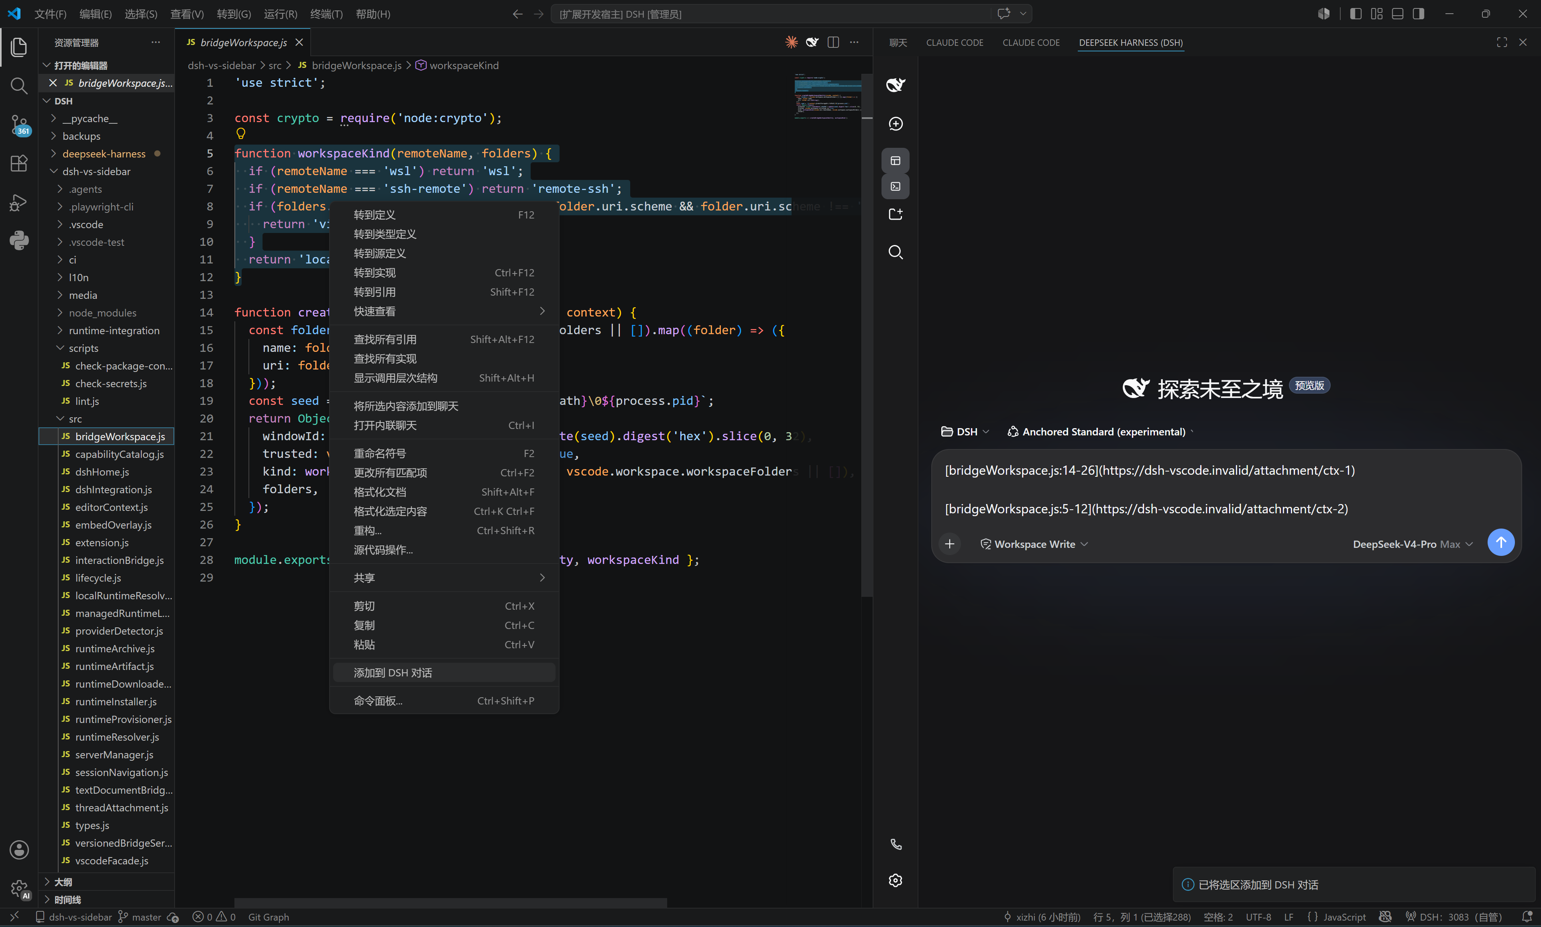Click master branch in status bar
Image resolution: width=1541 pixels, height=927 pixels.
point(140,917)
